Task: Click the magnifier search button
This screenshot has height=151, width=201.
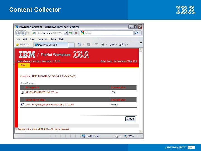Action: 137,33
